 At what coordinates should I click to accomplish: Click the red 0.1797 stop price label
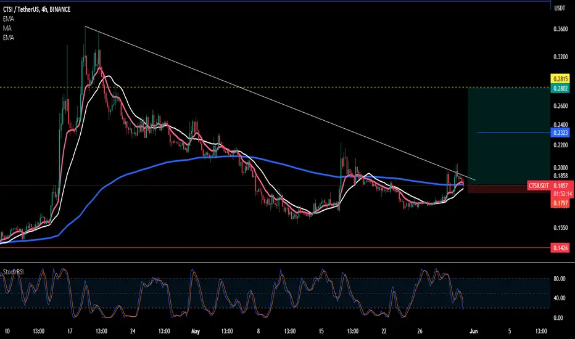(x=560, y=203)
